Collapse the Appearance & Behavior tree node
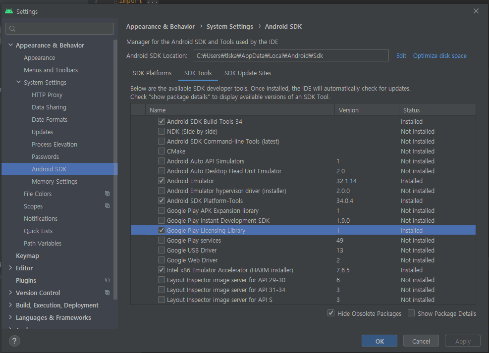This screenshot has height=353, width=489. pyautogui.click(x=10, y=45)
